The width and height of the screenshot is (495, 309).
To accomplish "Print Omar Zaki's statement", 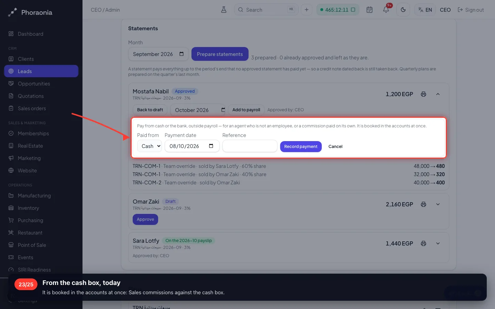I will point(423,204).
